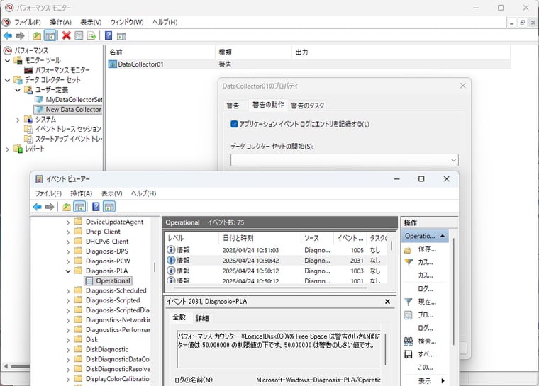Select the Operational log under Diagnosis-PLA
This screenshot has width=539, height=386.
pos(109,281)
